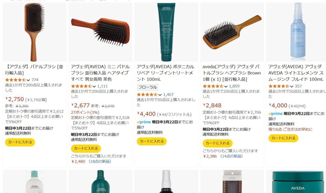The height and width of the screenshot is (193, 326).
Task: Click star rating icon of Brown paddle brush
Action: [x=213, y=86]
